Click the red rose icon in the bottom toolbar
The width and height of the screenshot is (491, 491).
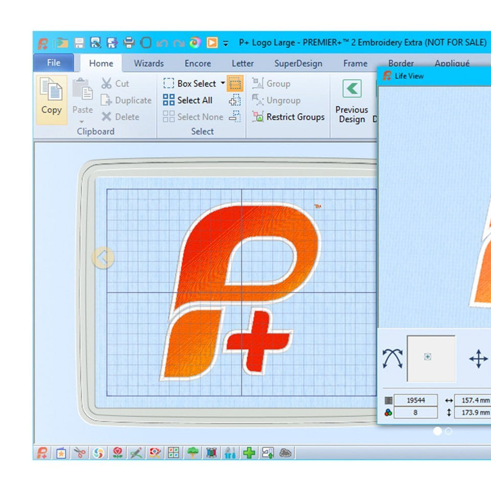[x=117, y=453]
